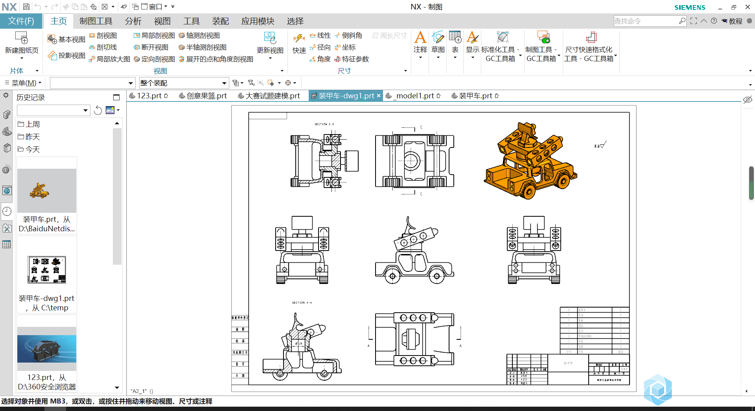Switch to the 123.prt document tab

point(149,96)
